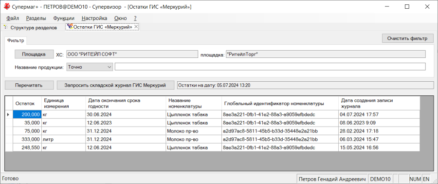Select the current row indicator arrow
The height and width of the screenshot is (184, 438).
tap(9, 114)
